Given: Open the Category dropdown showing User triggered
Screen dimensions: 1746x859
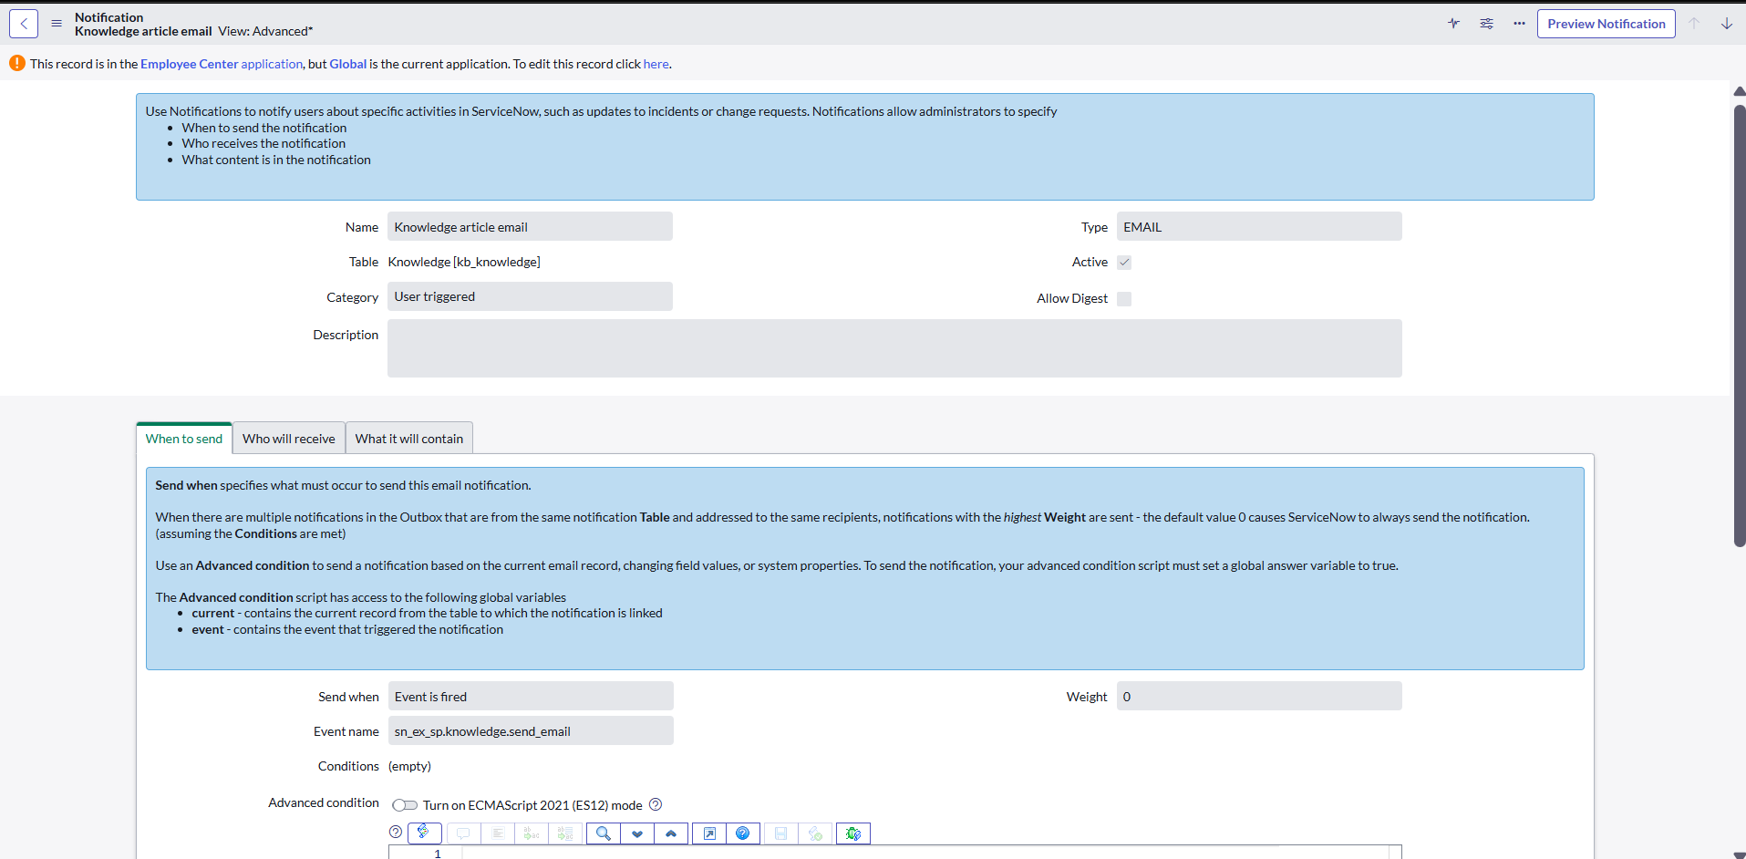Looking at the screenshot, I should coord(530,296).
